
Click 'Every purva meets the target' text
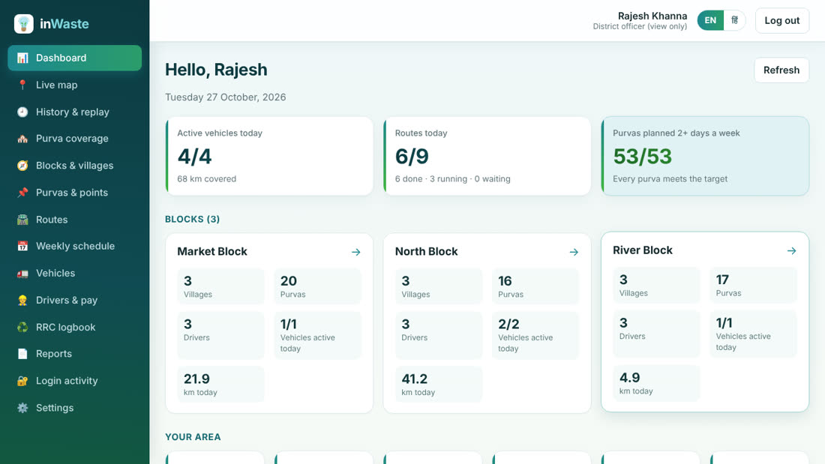pyautogui.click(x=670, y=179)
